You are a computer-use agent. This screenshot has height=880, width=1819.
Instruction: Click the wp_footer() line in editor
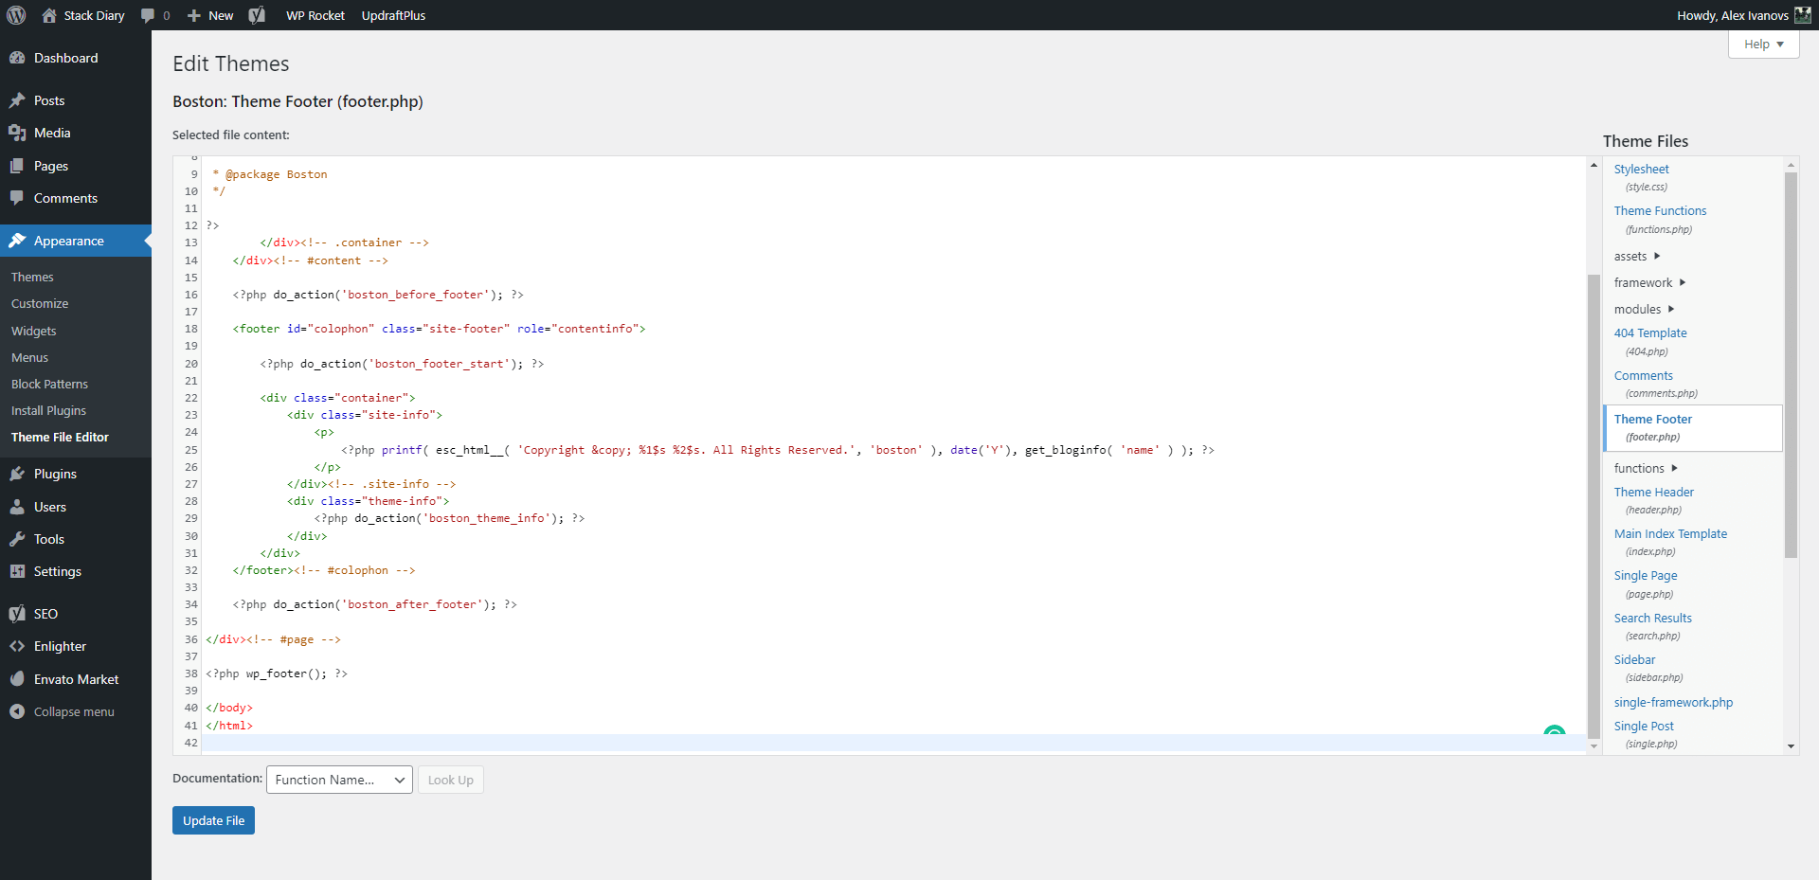point(277,673)
